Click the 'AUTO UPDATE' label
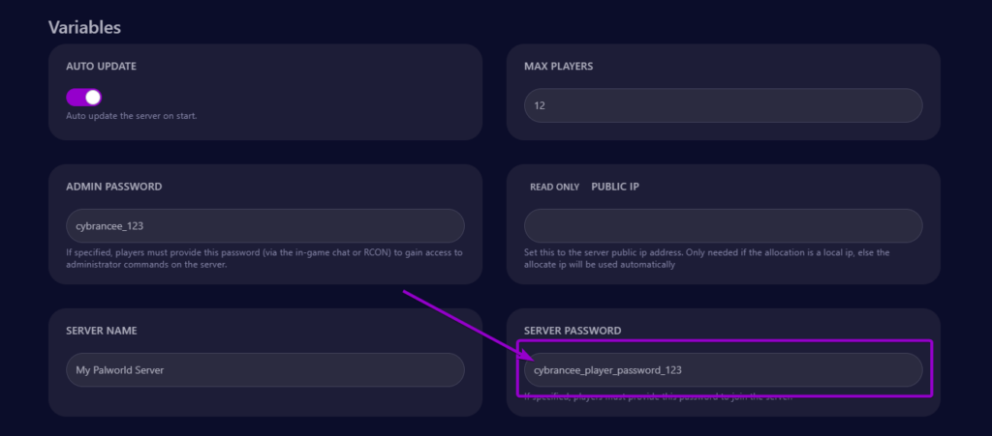 (101, 67)
